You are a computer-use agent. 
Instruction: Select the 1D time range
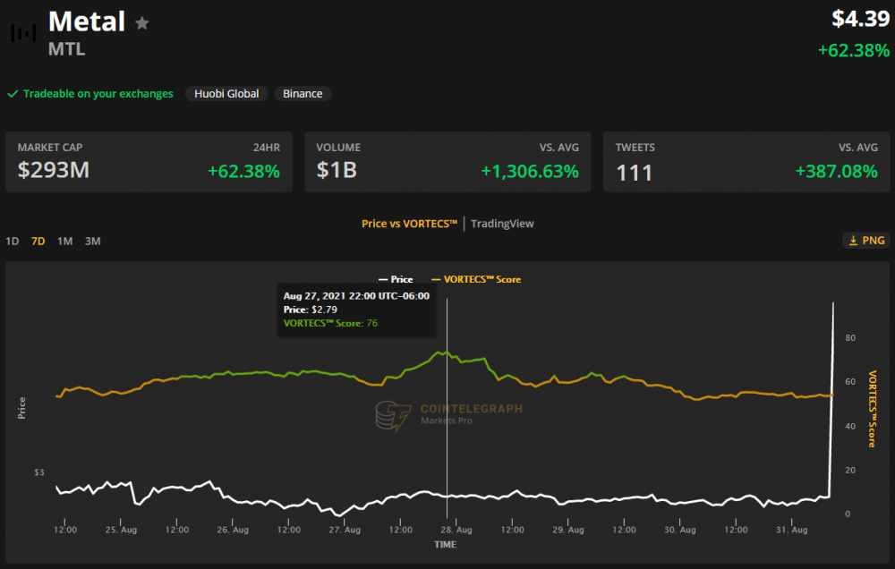click(x=12, y=242)
